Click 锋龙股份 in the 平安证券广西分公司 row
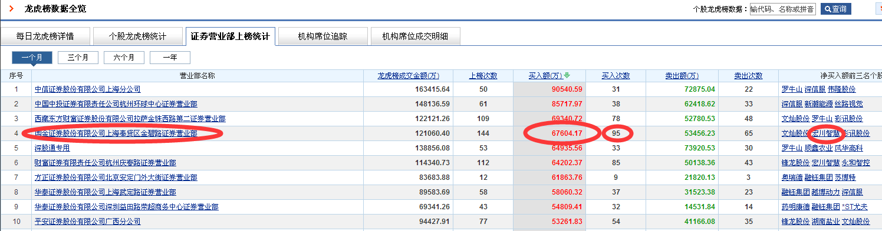Screen dimensions: 882x231 tap(796, 222)
